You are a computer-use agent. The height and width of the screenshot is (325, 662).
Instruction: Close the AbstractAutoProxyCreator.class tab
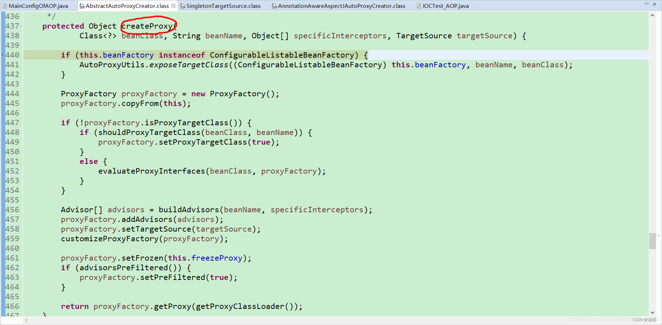click(x=173, y=6)
